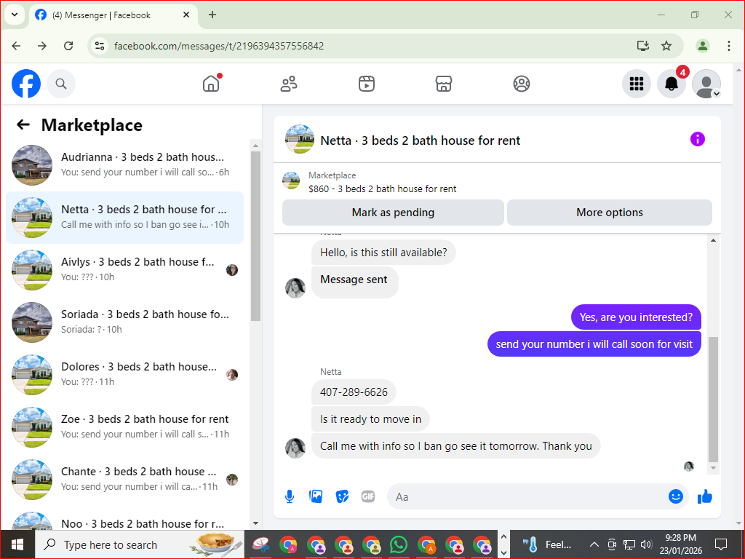The width and height of the screenshot is (745, 559).
Task: Go to the Home feed icon
Action: pyautogui.click(x=211, y=84)
